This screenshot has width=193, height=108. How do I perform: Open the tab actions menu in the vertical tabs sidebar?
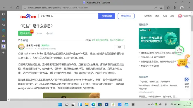pyautogui.click(x=4, y=14)
